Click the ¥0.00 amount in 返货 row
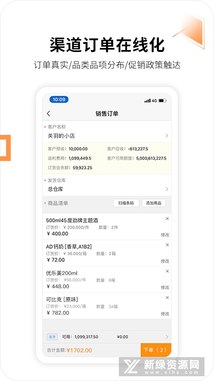This screenshot has height=381, width=214. click(x=122, y=337)
